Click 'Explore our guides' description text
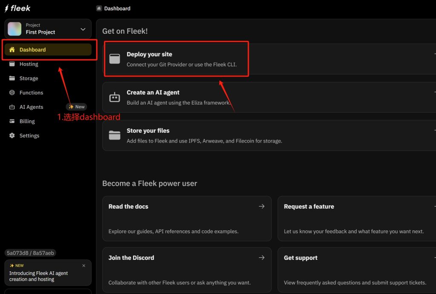The image size is (436, 294). point(174,231)
